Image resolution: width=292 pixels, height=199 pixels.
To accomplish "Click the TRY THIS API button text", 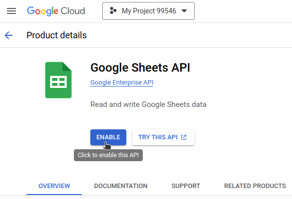I will pyautogui.click(x=158, y=137).
